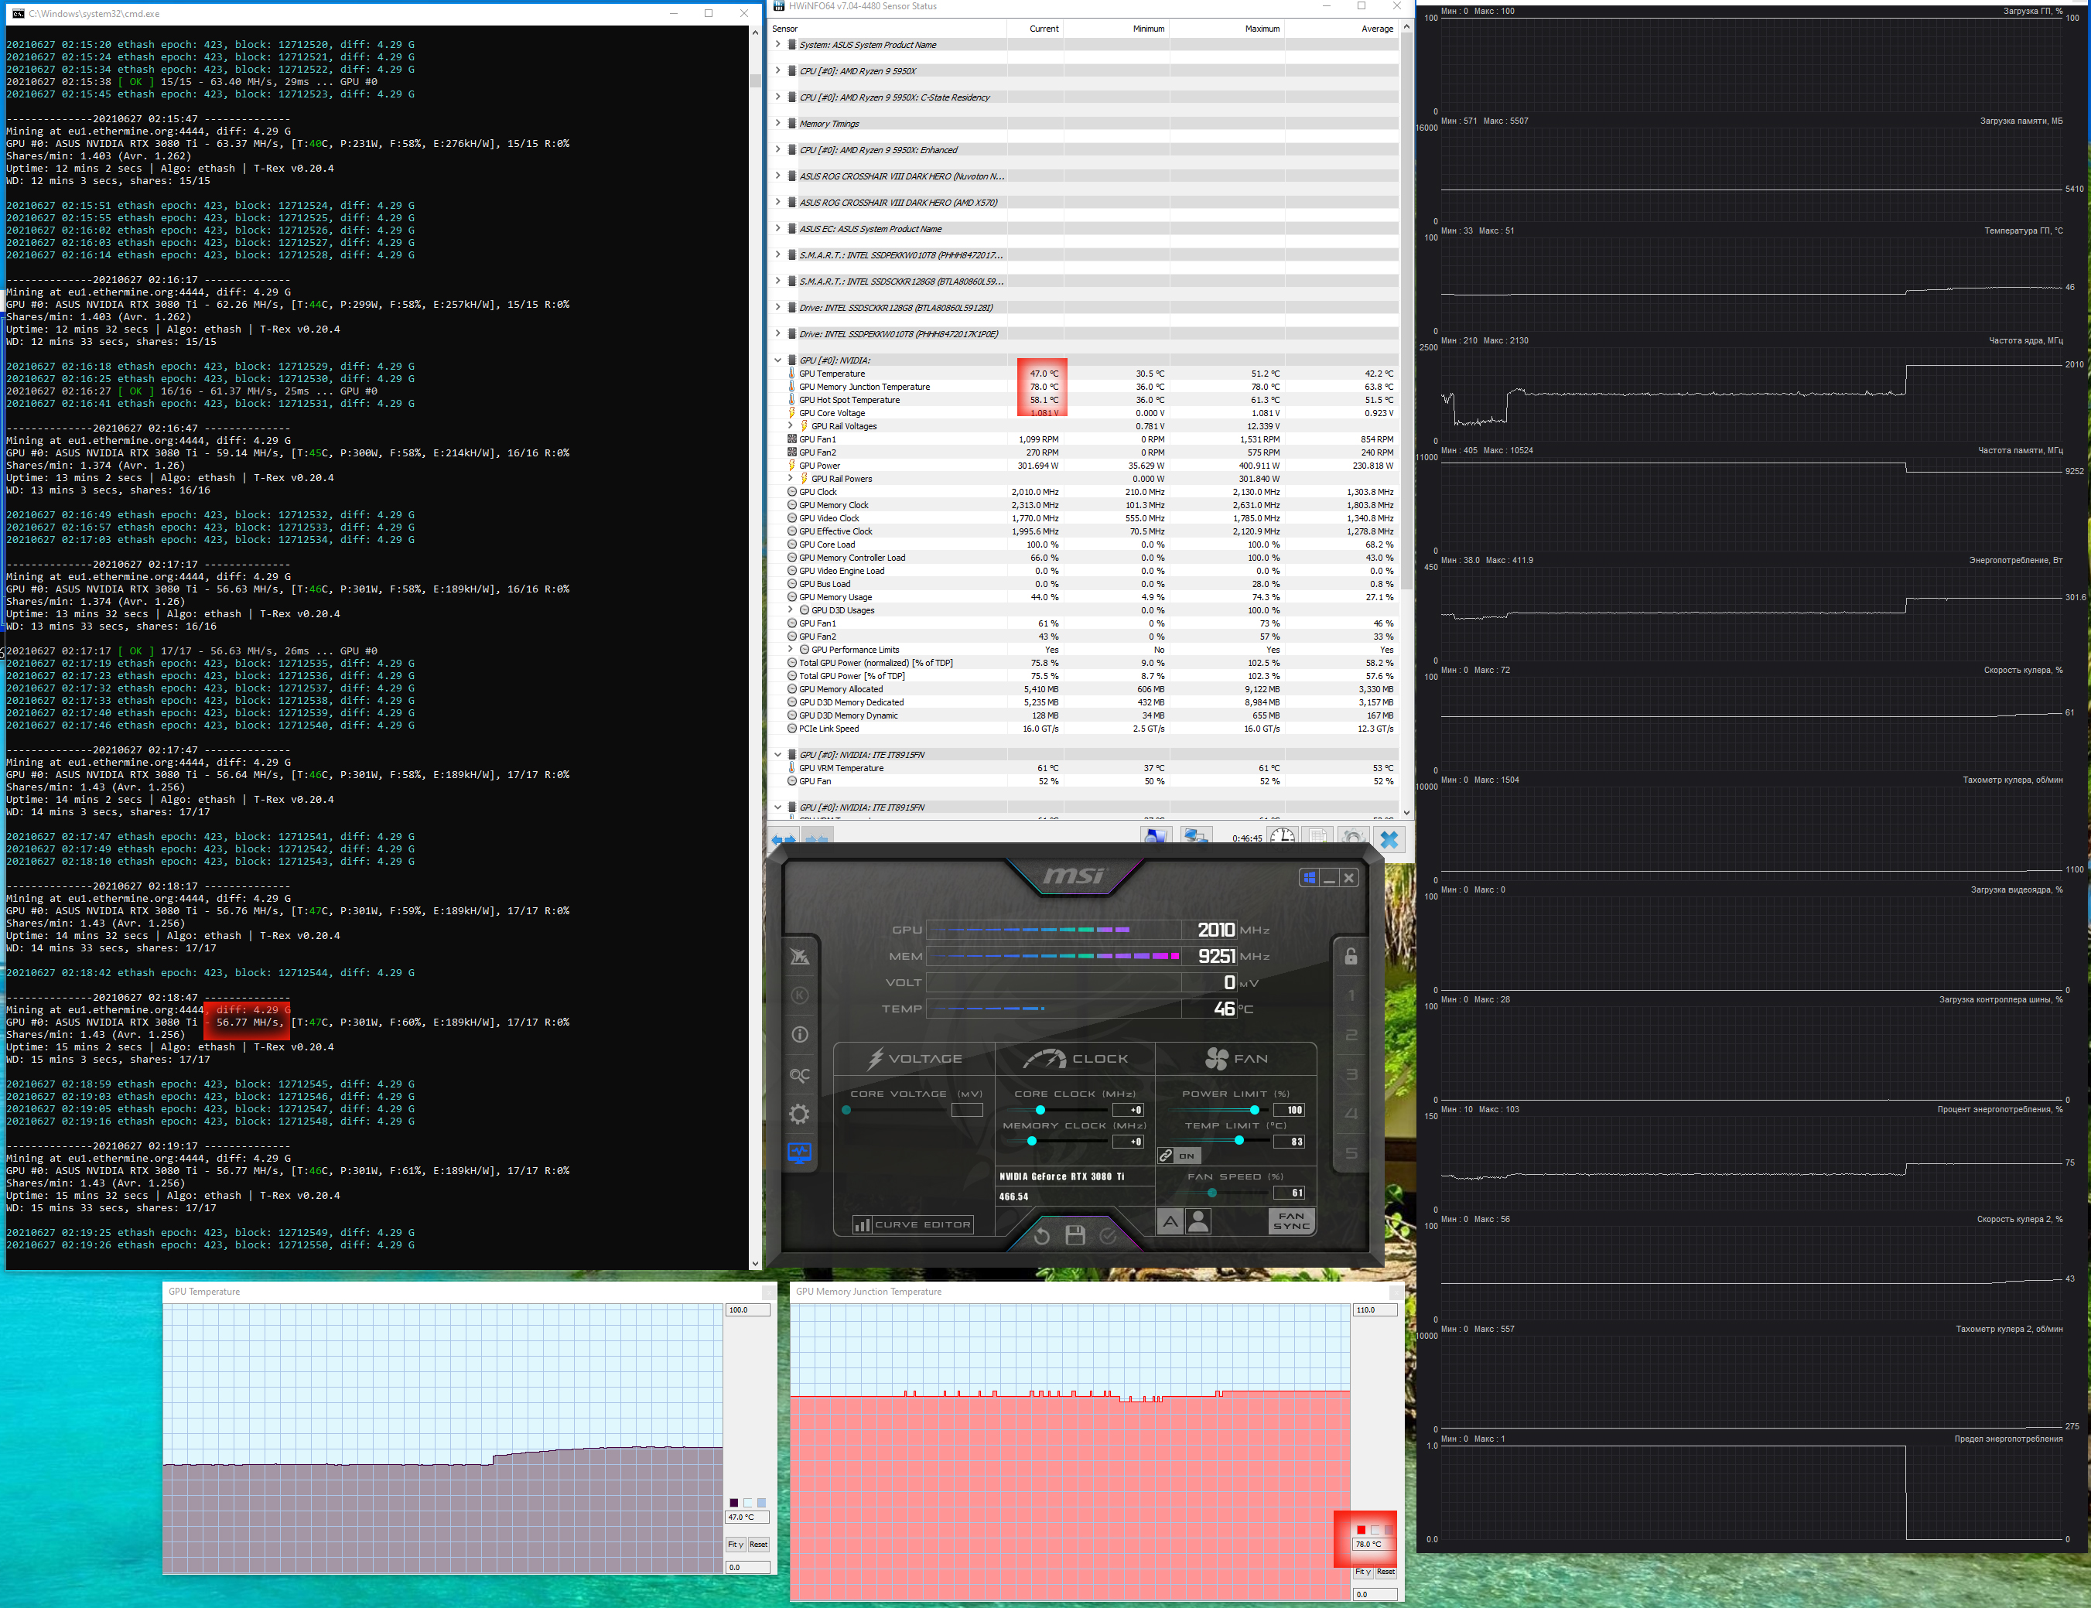Screen dimensions: 2091x1608
Task: Reset settings with the revert arrow icon
Action: (x=1042, y=1236)
